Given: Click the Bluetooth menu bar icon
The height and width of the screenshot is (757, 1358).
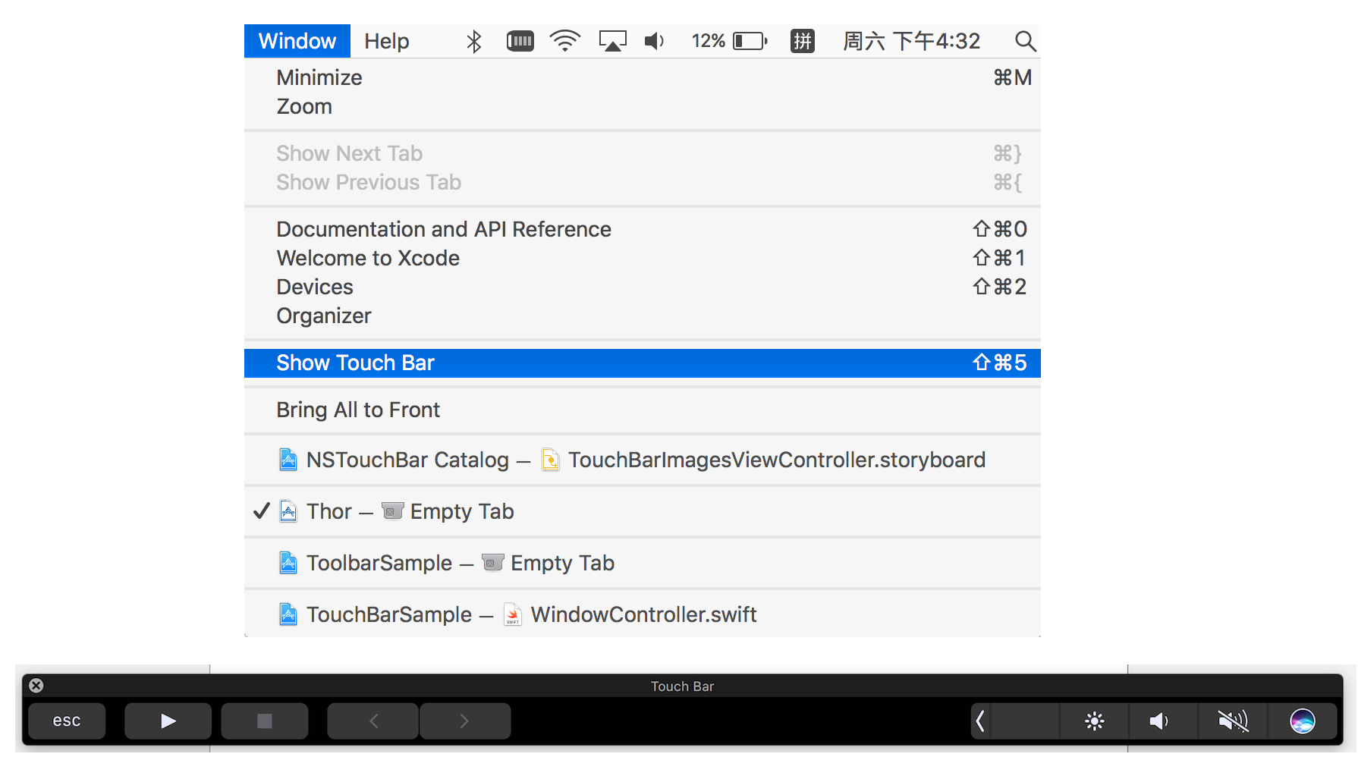Looking at the screenshot, I should point(474,41).
